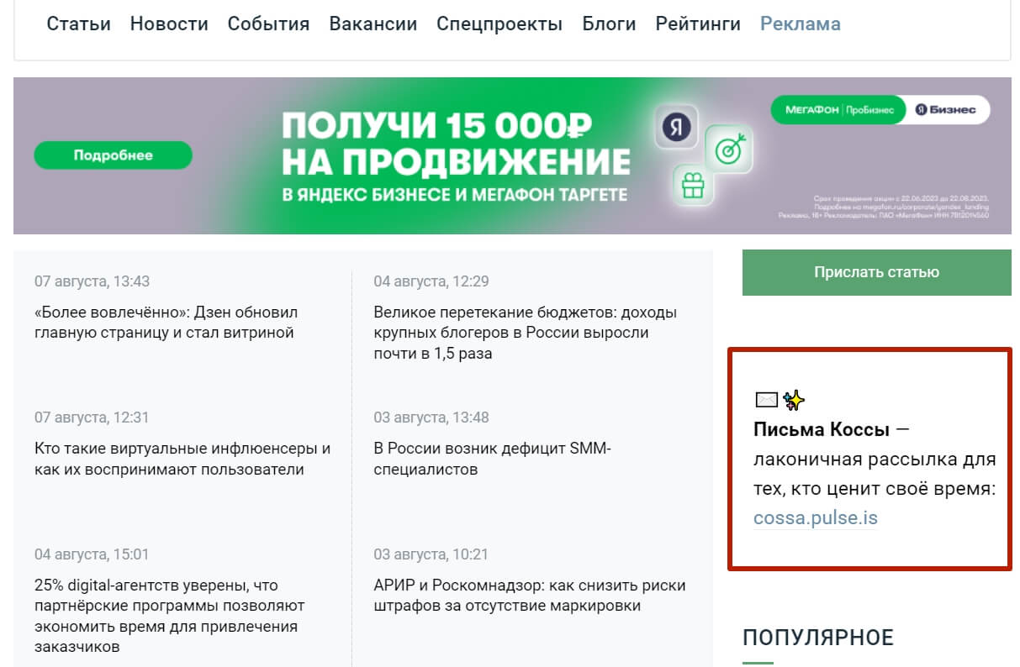Click the banner headline ПОЛУЧИ 15 000₽

[436, 126]
